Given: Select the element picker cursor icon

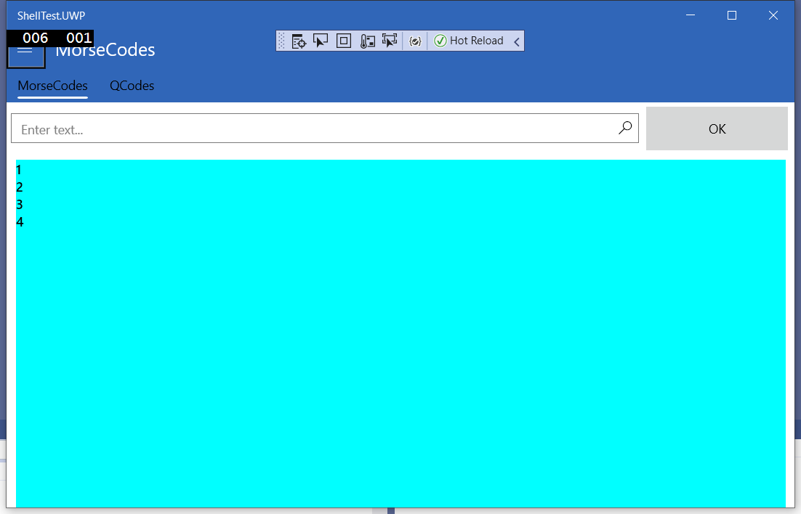Looking at the screenshot, I should pos(321,41).
